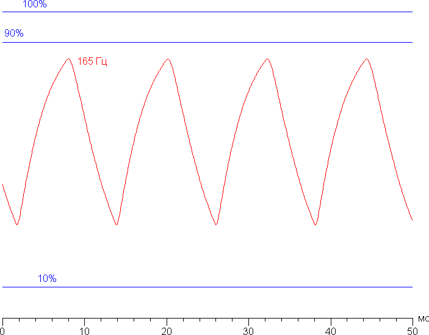Click the 20 tick label on the time axis
The image size is (429, 335).
tap(167, 330)
